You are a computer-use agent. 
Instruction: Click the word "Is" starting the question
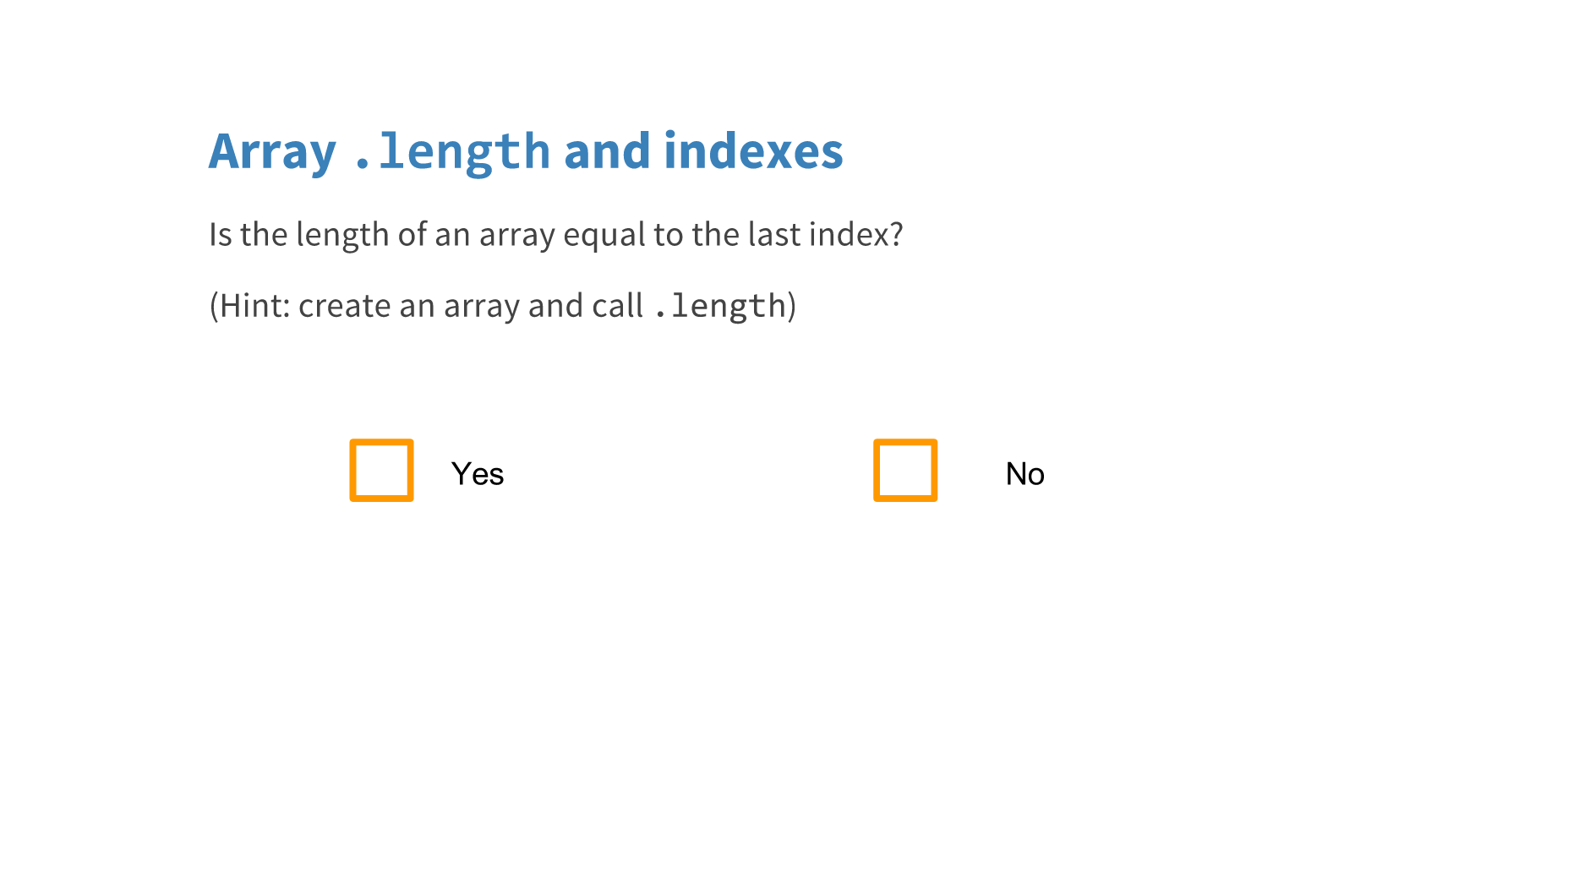coord(220,235)
